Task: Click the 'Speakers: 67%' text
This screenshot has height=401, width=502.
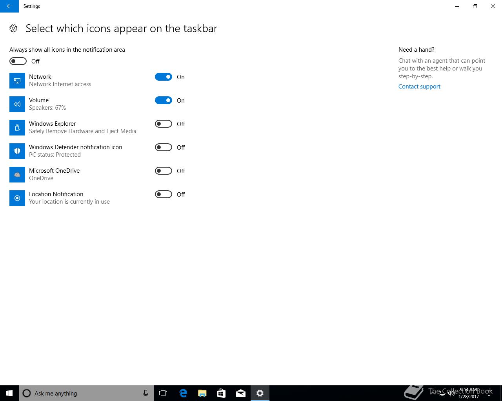Action: (x=47, y=108)
